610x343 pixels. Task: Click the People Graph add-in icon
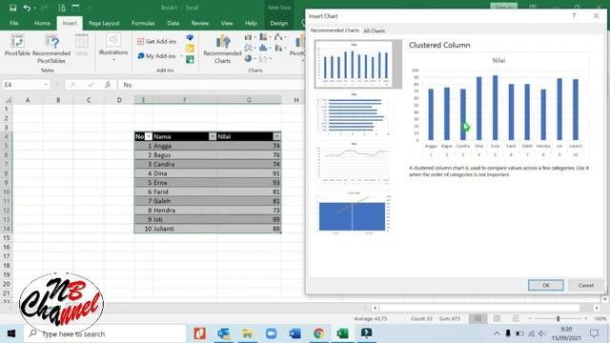point(190,59)
